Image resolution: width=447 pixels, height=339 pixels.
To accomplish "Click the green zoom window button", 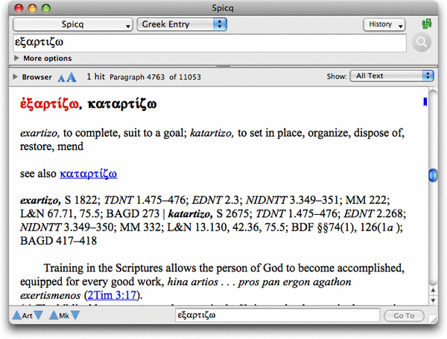I will [x=46, y=8].
